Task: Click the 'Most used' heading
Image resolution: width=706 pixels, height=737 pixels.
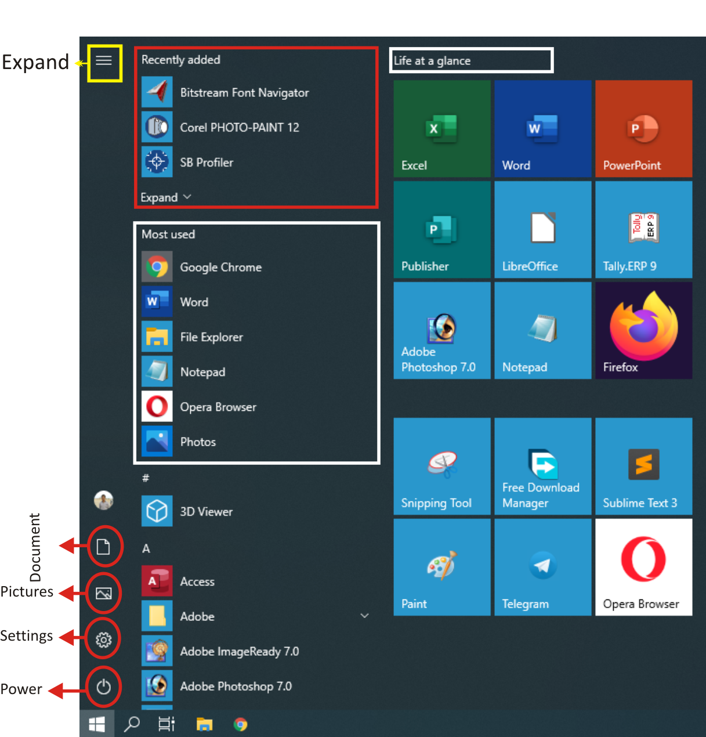Action: coord(168,234)
